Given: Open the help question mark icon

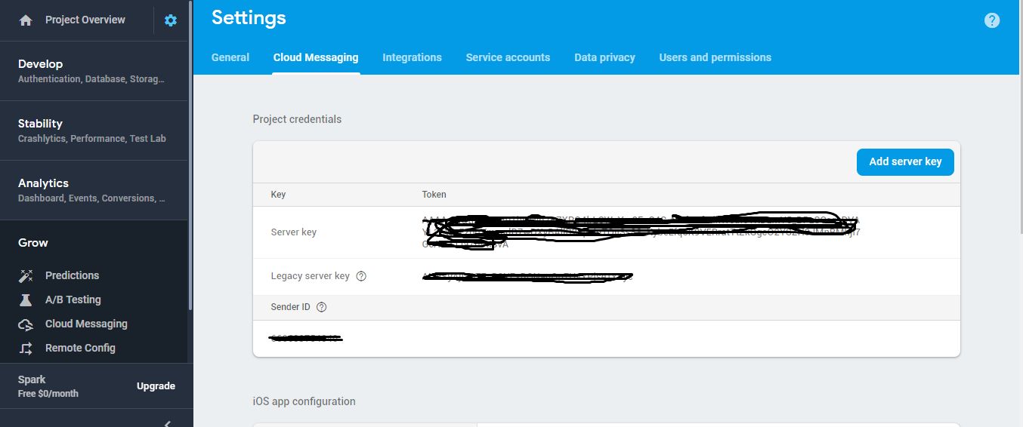Looking at the screenshot, I should pos(992,20).
